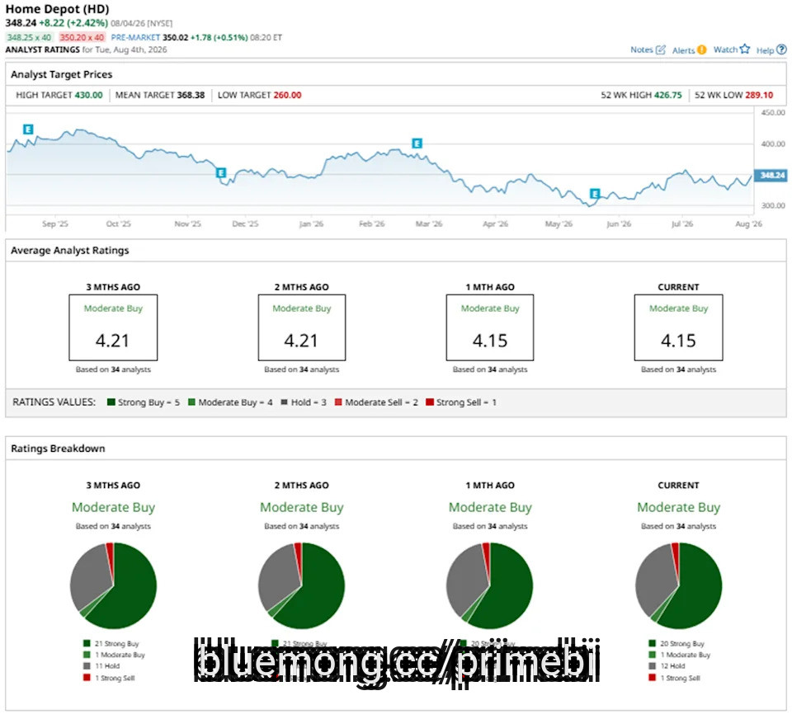Click the Ratings Breakdown heading
The width and height of the screenshot is (792, 719).
[x=58, y=449]
